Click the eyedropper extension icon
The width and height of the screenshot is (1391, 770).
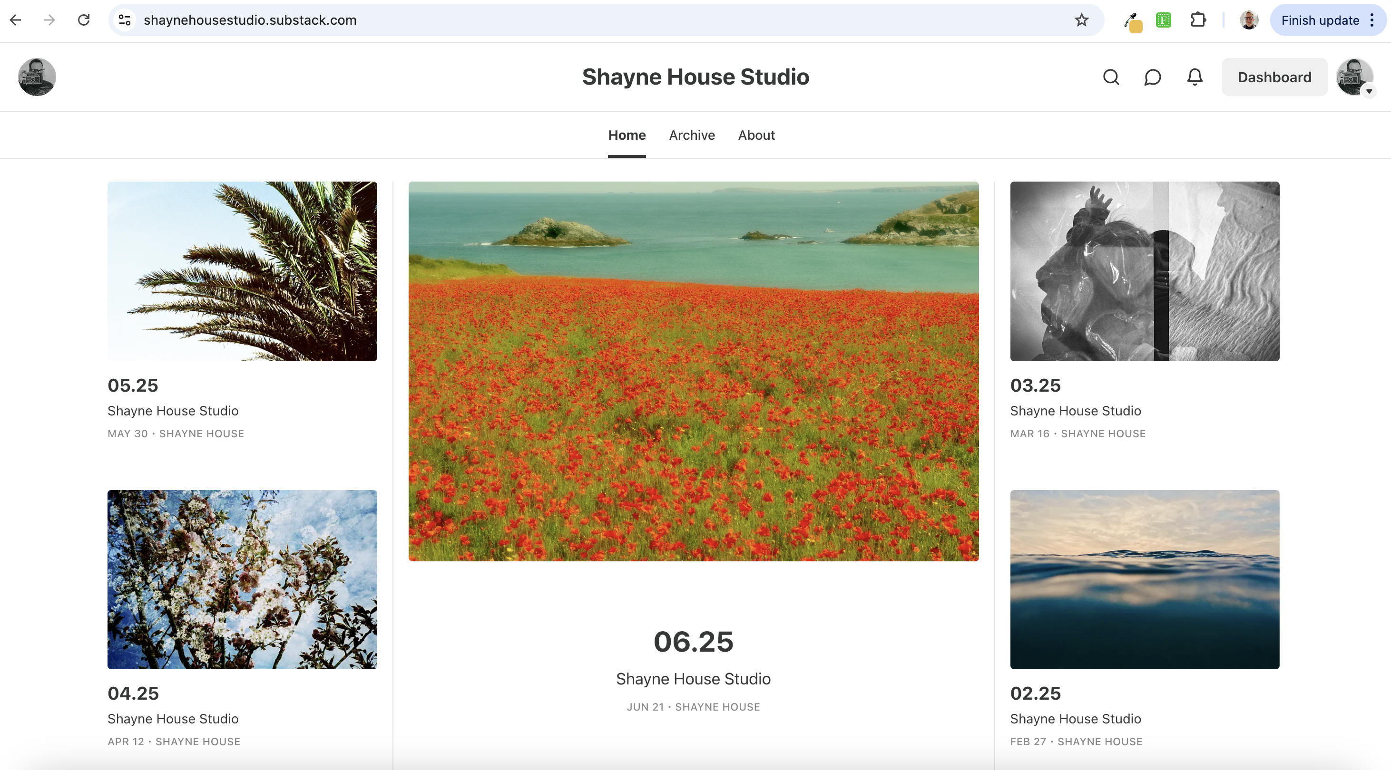point(1132,21)
